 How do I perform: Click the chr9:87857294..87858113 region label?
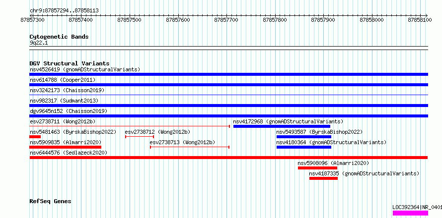coord(64,10)
